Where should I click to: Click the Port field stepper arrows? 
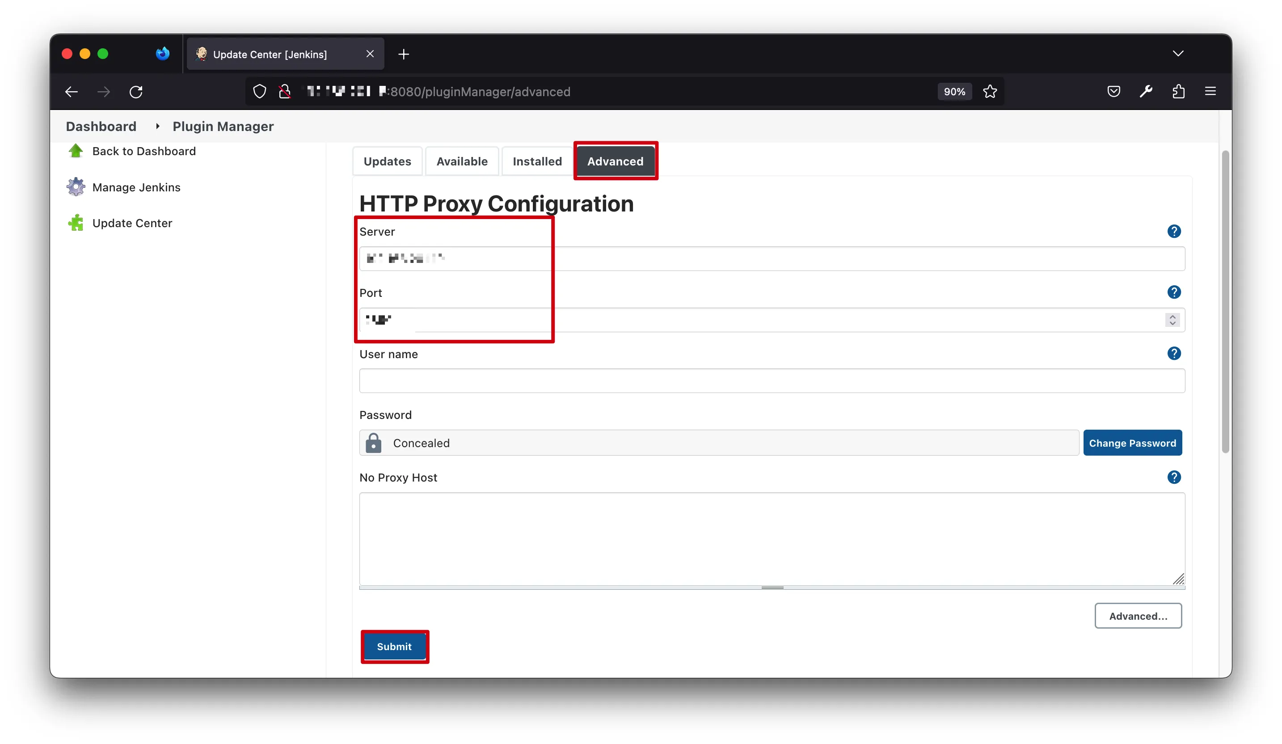click(1172, 320)
